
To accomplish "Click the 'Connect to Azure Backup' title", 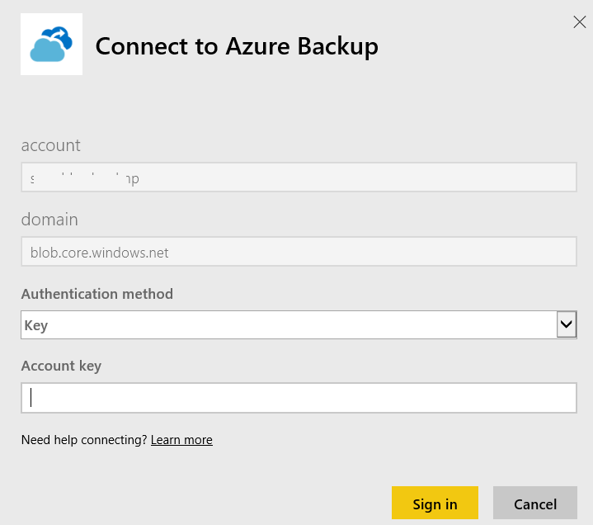I will click(237, 46).
